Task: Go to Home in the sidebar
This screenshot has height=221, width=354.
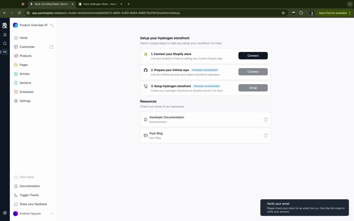Action: click(24, 38)
